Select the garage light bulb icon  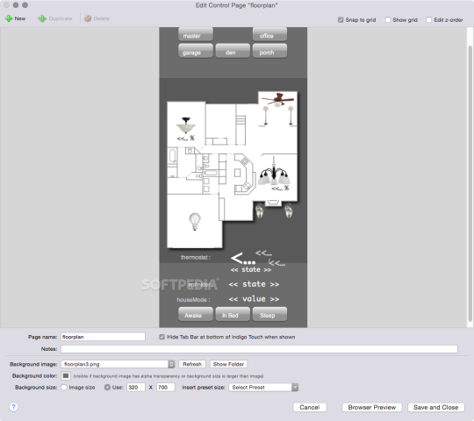coord(195,221)
